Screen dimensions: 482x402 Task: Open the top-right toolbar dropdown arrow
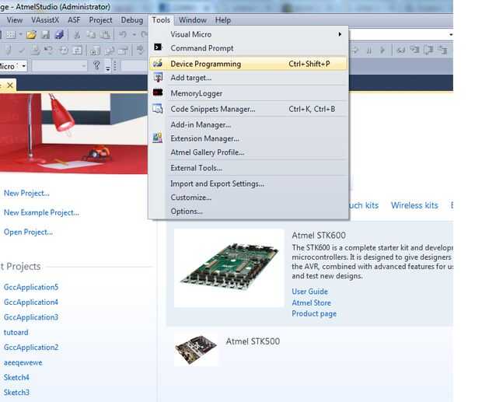tap(451, 34)
